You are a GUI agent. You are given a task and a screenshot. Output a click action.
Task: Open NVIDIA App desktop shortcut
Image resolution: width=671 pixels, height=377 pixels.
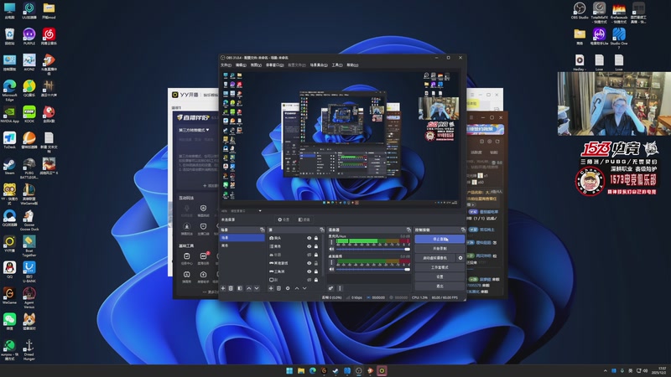[x=9, y=115]
